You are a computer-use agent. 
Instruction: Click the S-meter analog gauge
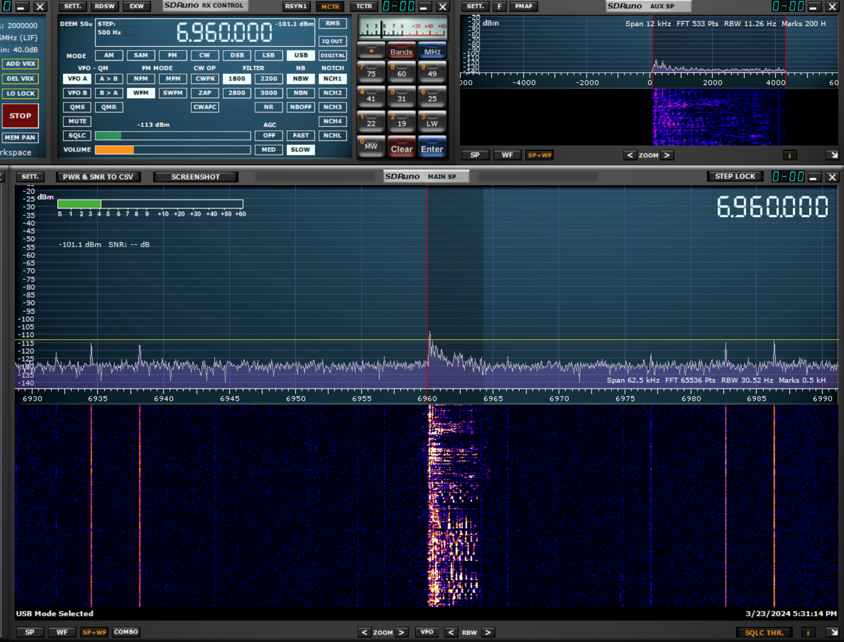click(403, 27)
